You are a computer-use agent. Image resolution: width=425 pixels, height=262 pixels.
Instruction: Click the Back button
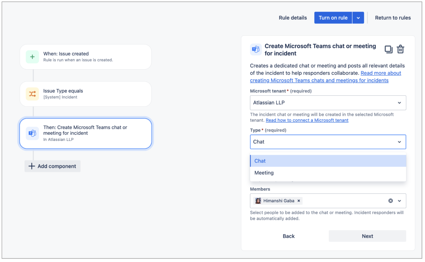289,236
